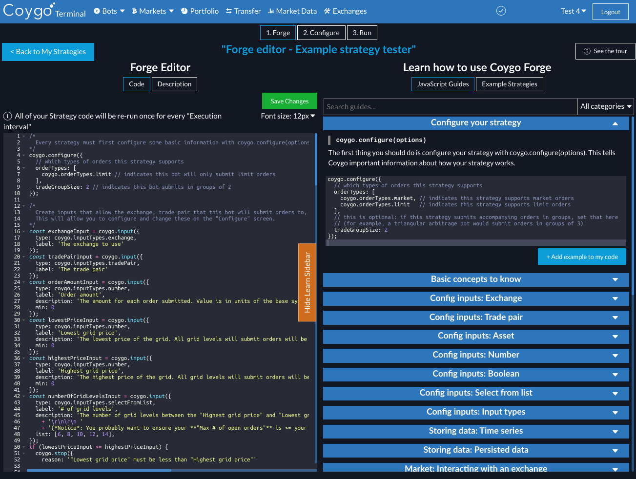Click the info icon about execution interval
This screenshot has width=636, height=479.
[7, 116]
